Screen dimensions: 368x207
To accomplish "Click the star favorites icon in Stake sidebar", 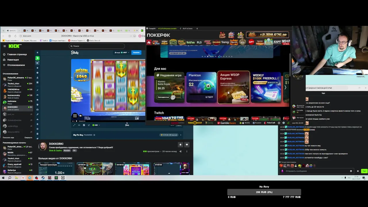I will click(37, 68).
